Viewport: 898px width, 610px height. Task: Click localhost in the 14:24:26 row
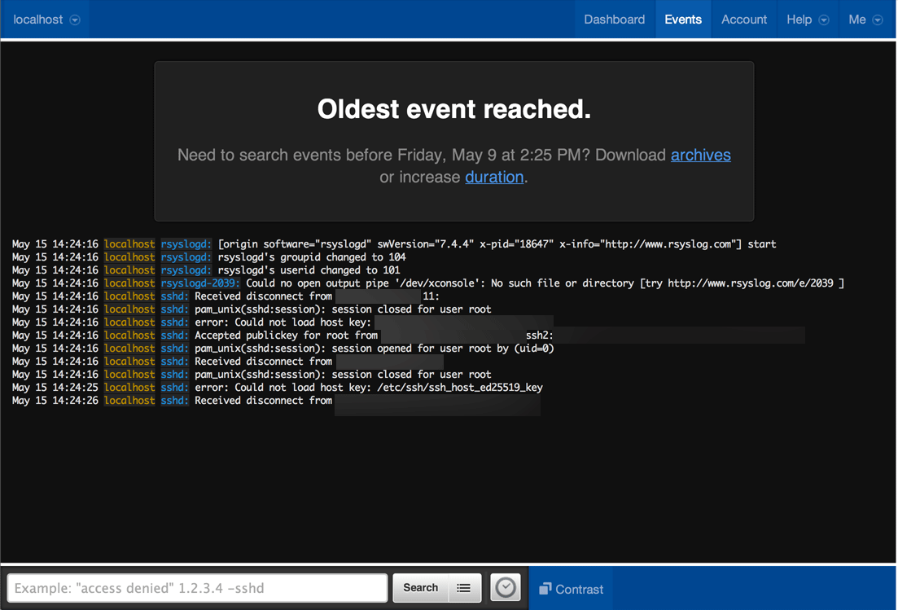coord(129,401)
